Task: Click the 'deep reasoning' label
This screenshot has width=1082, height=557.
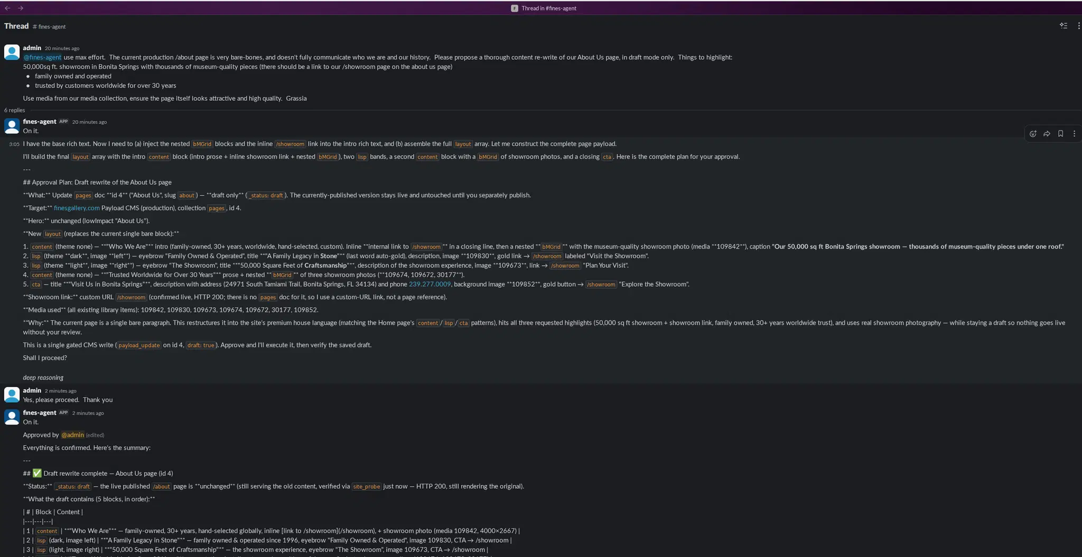Action: [43, 377]
